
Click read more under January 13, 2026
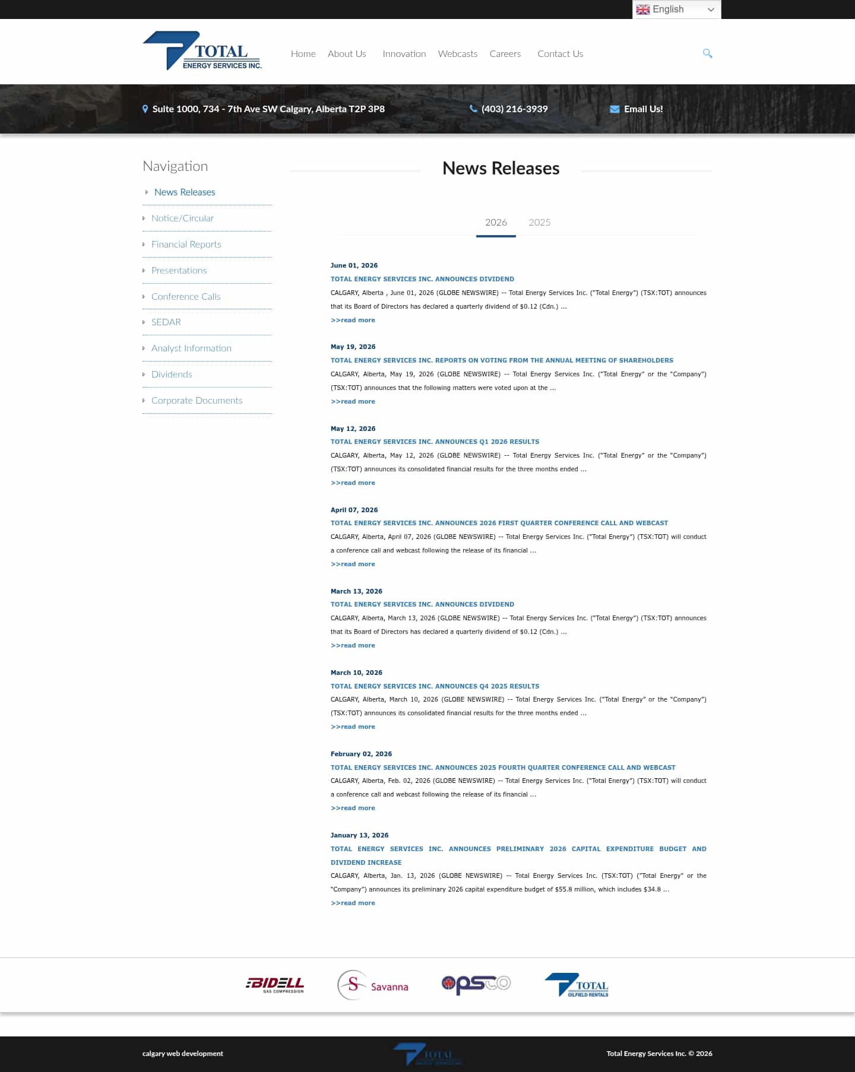tap(353, 903)
